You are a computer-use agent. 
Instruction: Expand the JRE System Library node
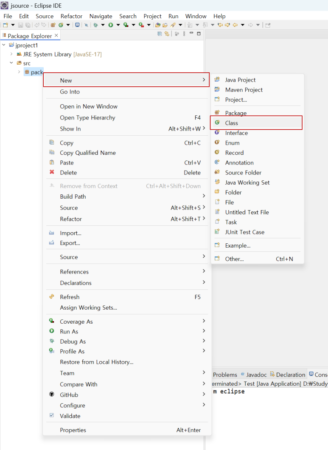click(x=11, y=54)
